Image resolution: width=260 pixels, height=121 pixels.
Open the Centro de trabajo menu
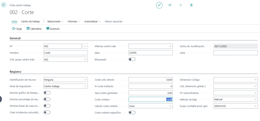coord(30,21)
